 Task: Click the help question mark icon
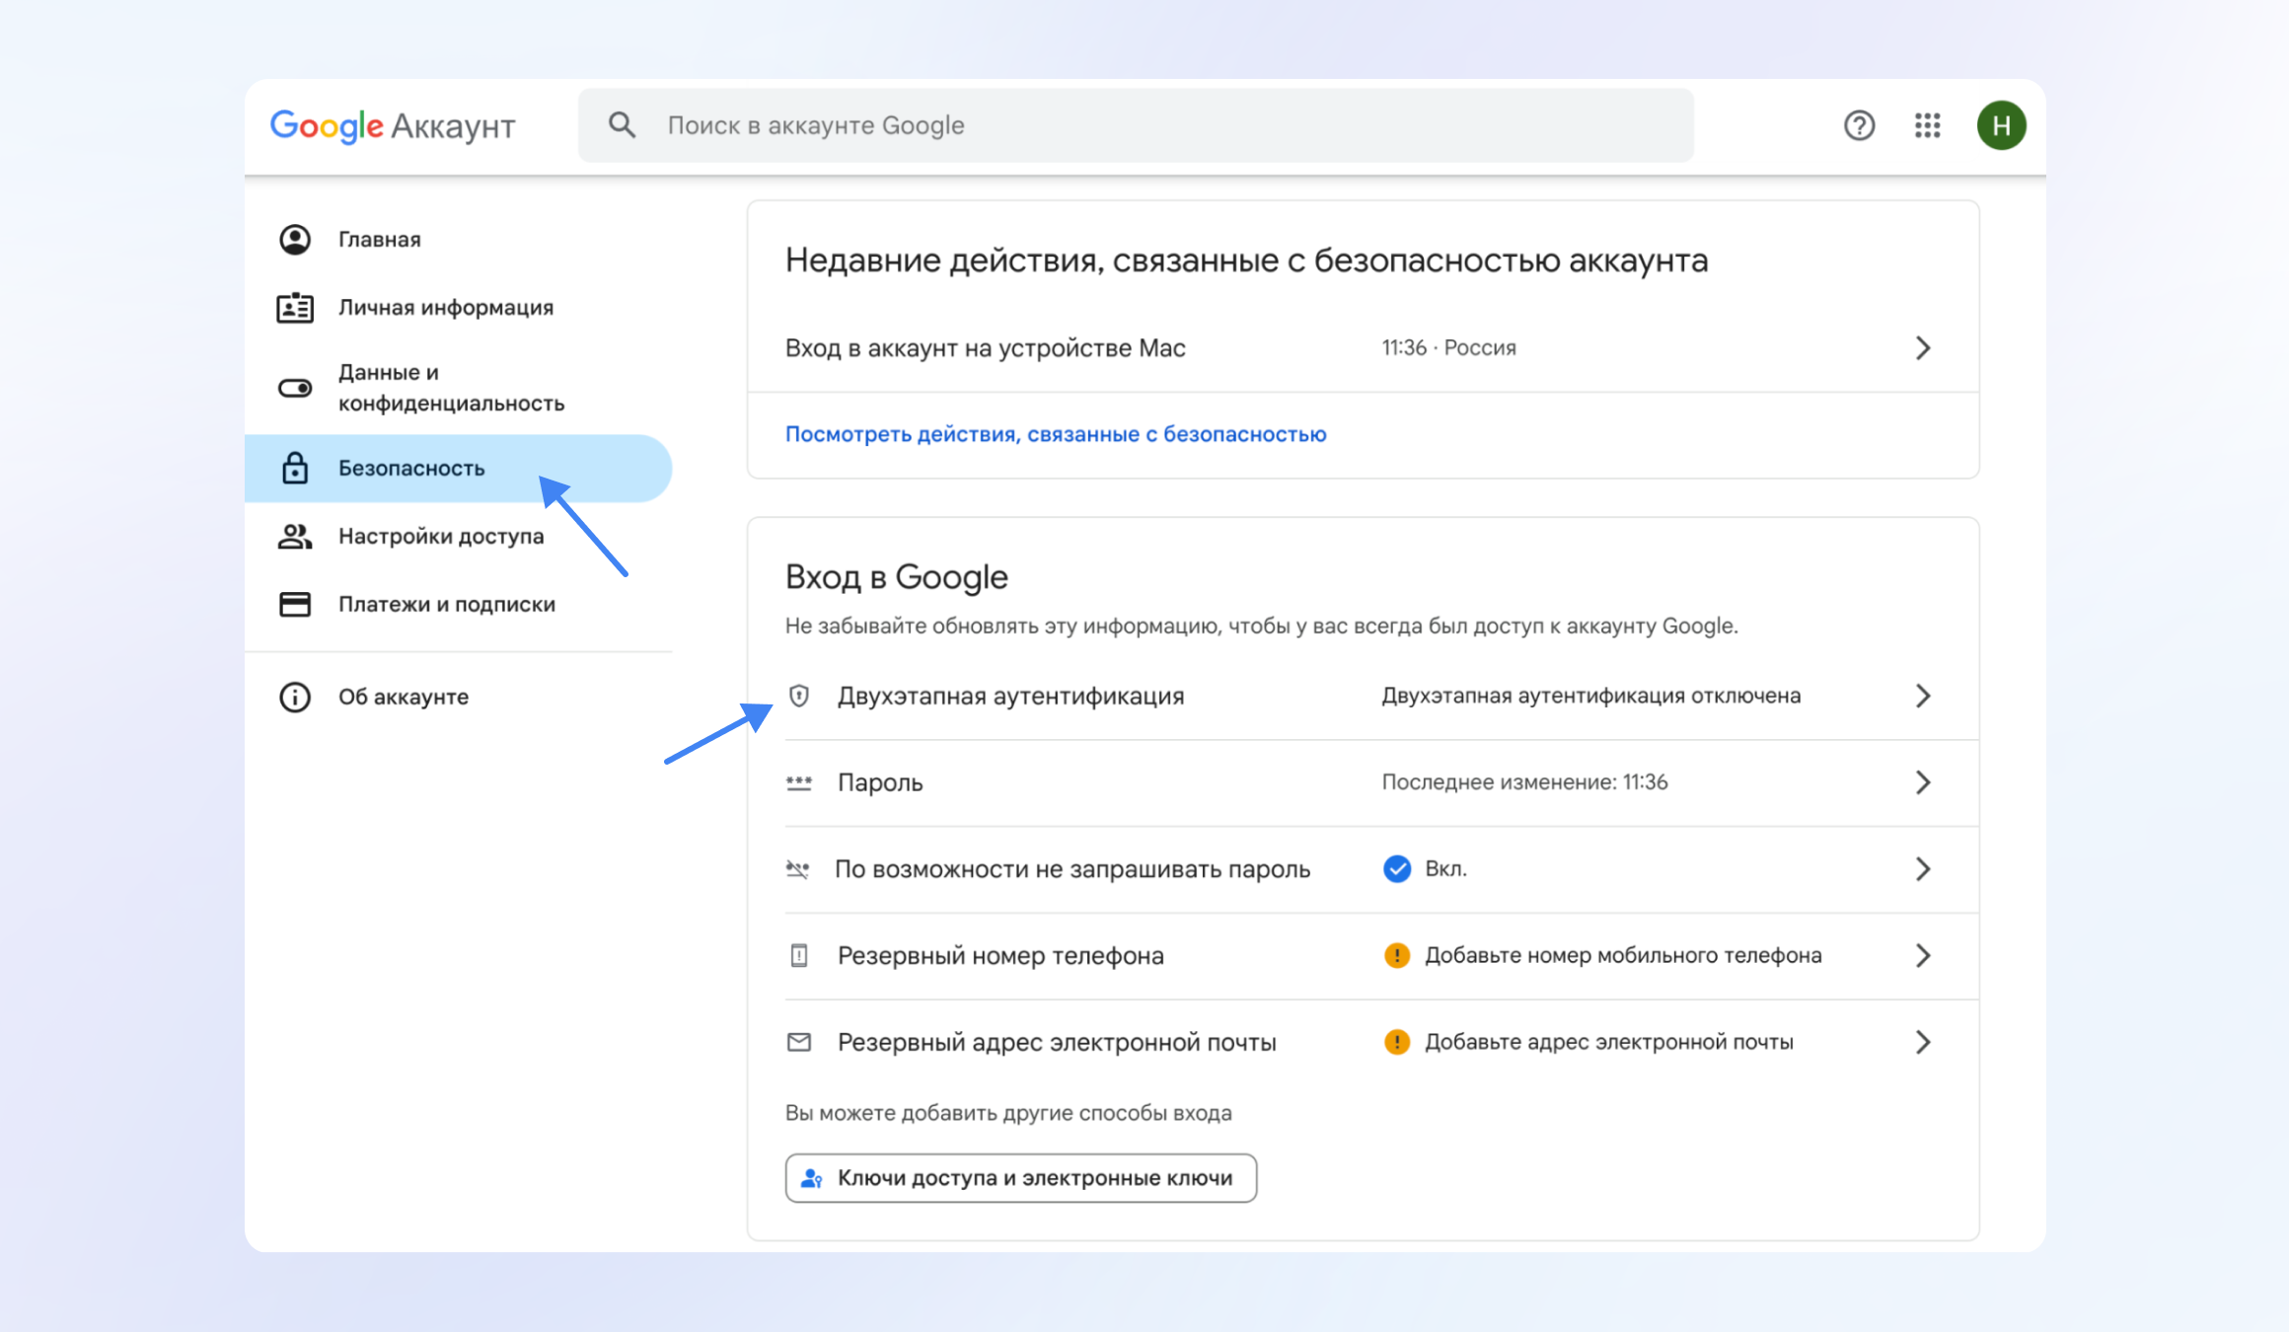[1859, 125]
